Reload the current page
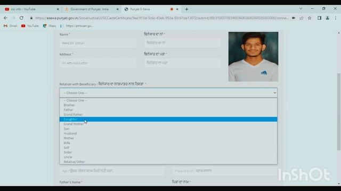The height and width of the screenshot is (191, 341). click(x=21, y=18)
